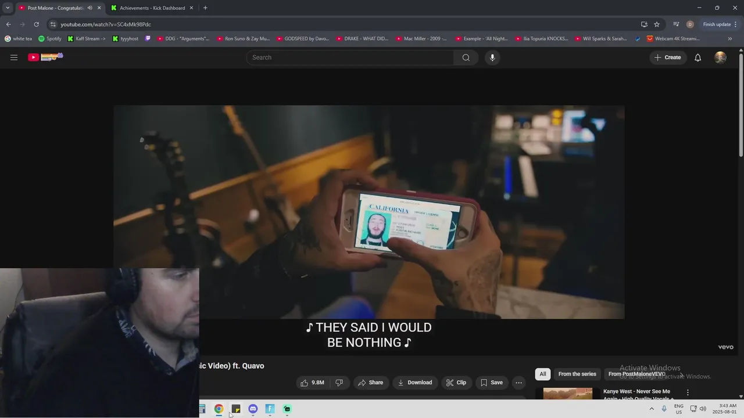This screenshot has height=418, width=744.
Task: Install app icon in address bar
Action: coord(644,24)
